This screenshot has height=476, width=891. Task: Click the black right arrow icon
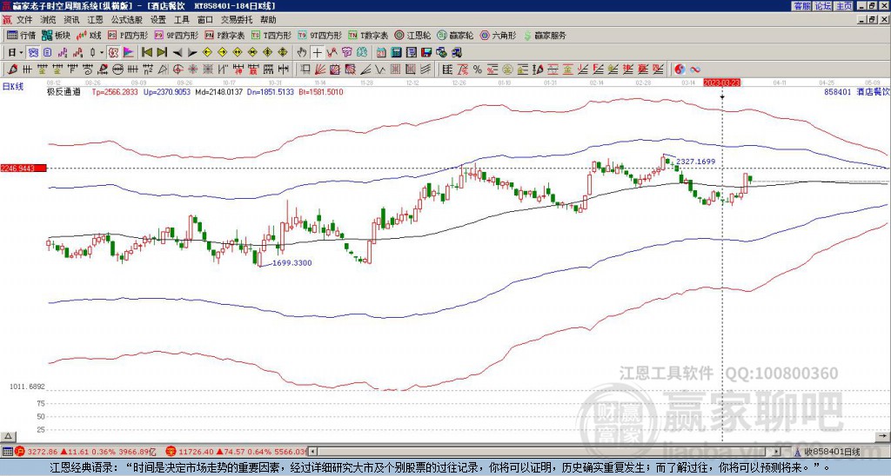click(192, 52)
